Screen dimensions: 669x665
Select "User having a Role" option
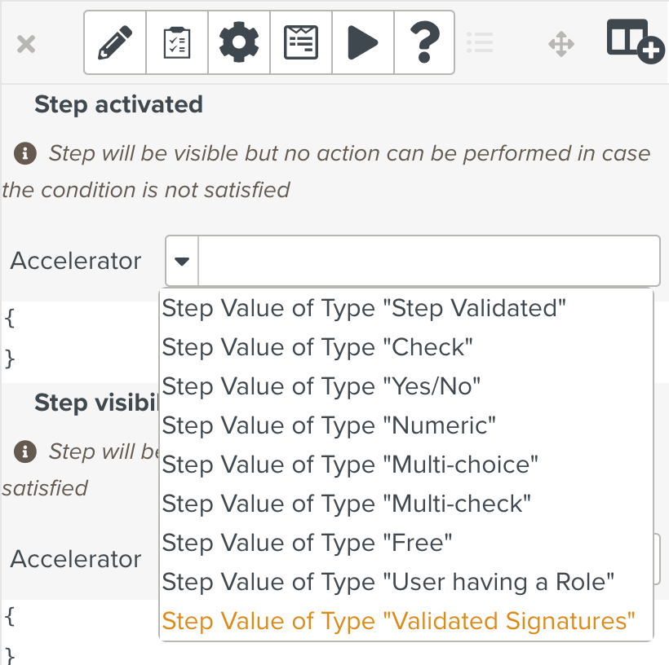tap(388, 582)
